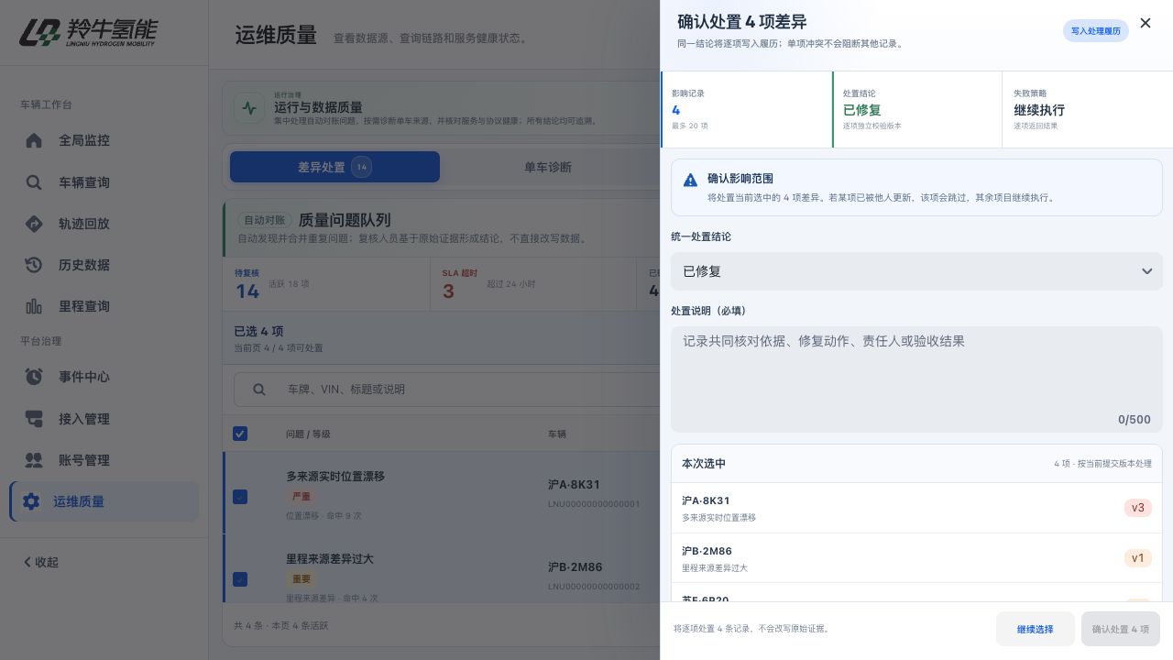Image resolution: width=1173 pixels, height=660 pixels.
Task: Switch to the 差异处置 tab
Action: tap(334, 167)
